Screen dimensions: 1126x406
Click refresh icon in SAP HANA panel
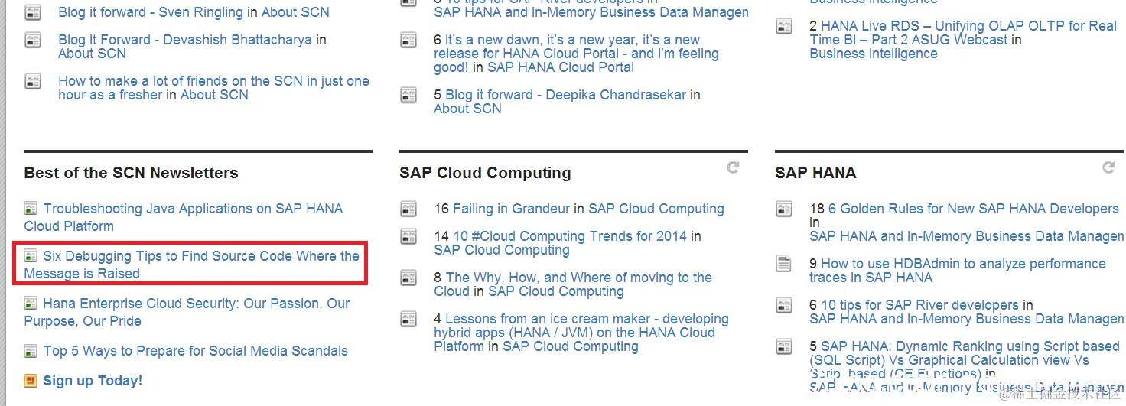coord(1108,167)
